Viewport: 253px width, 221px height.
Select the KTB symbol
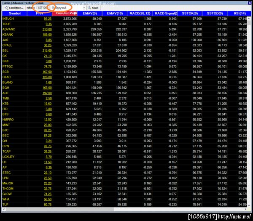[x=5, y=104]
